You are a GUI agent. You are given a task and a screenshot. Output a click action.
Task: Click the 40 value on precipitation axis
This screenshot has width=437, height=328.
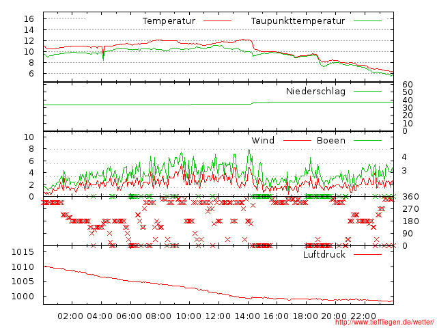(408, 100)
